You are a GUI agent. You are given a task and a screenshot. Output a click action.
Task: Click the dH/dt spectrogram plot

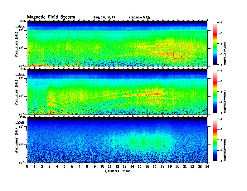(x=117, y=43)
